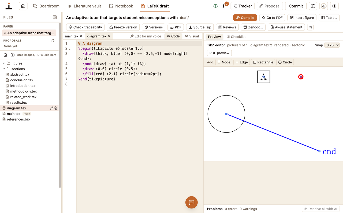Click the Go to PDF button

(272, 18)
